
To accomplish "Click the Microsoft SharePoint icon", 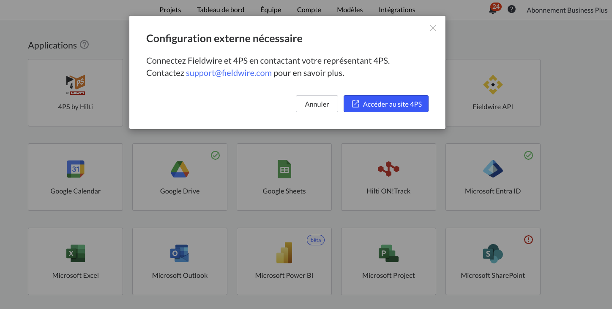I will point(493,253).
